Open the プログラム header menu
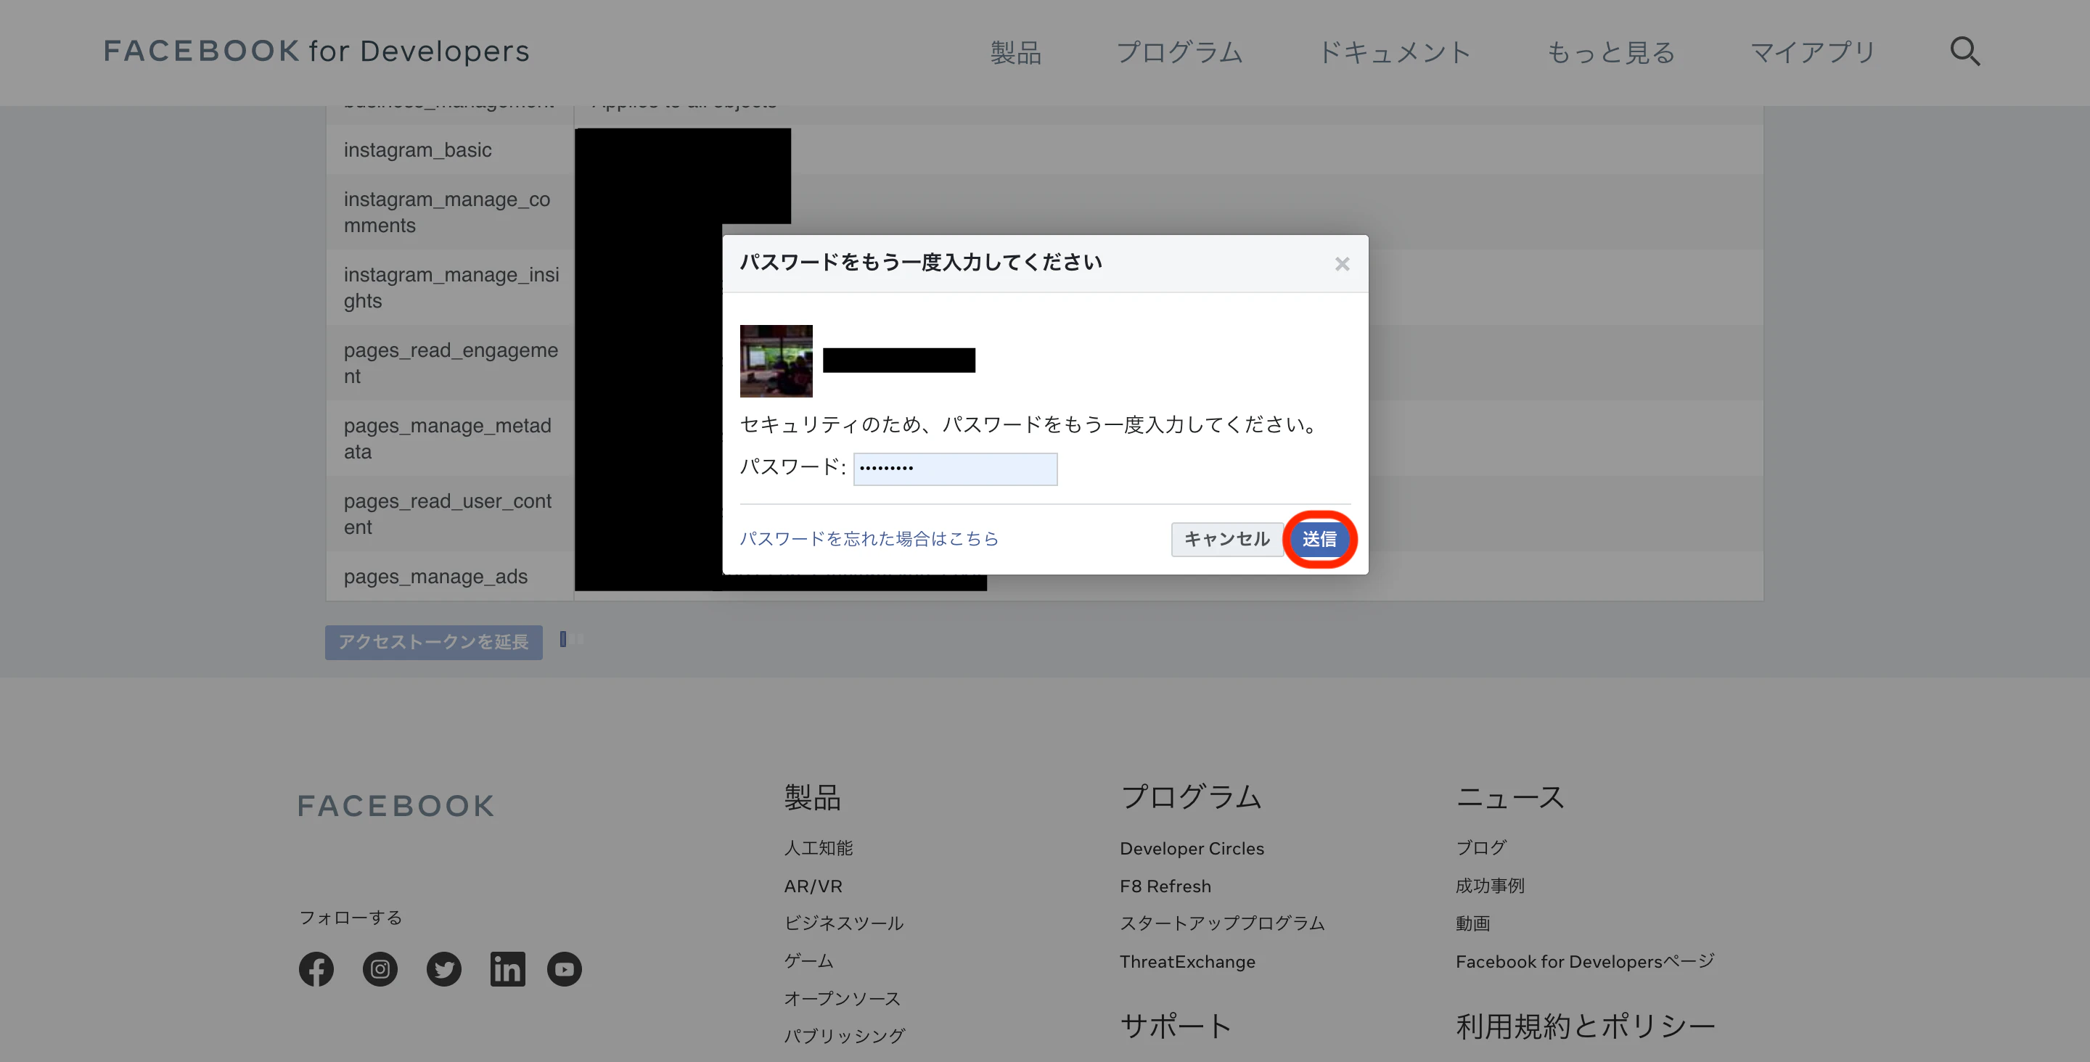 click(1180, 53)
